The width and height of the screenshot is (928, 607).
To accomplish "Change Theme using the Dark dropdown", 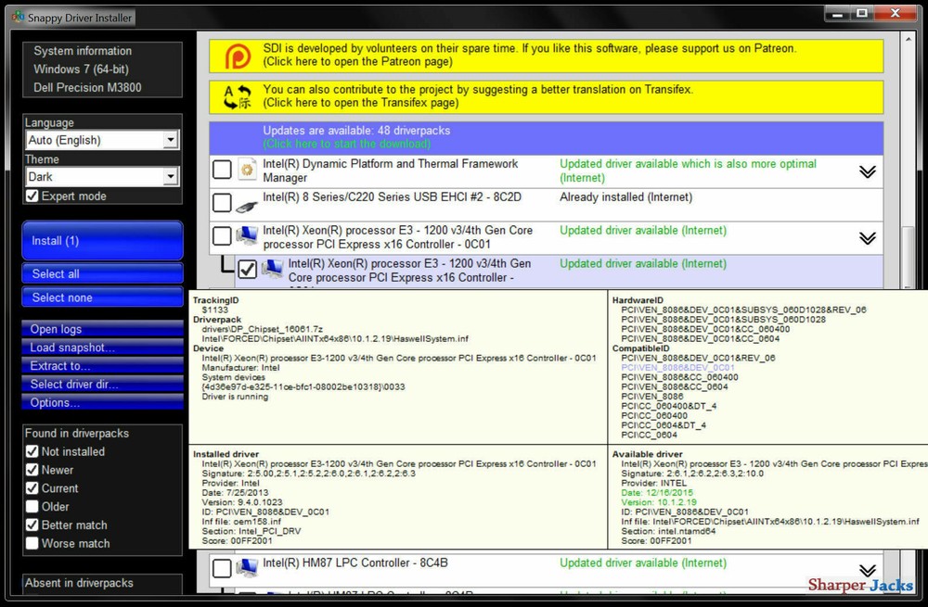I will point(171,176).
